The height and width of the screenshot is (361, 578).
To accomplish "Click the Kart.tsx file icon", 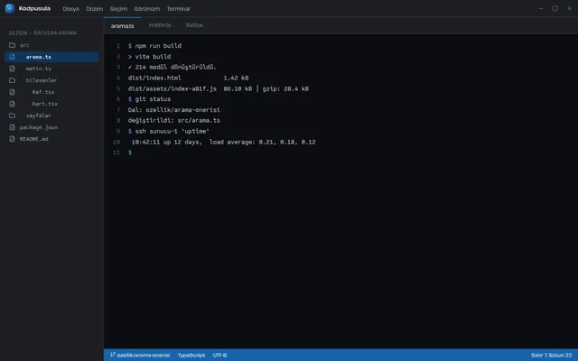I will 12,104.
